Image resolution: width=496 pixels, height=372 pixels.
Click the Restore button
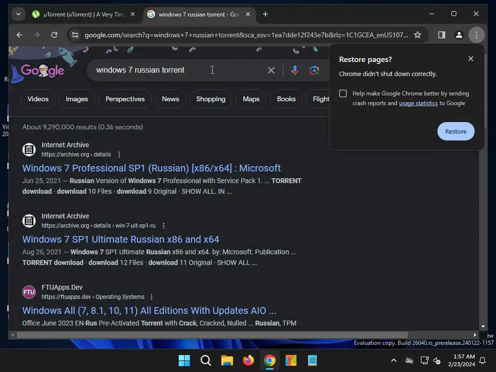[x=456, y=131]
